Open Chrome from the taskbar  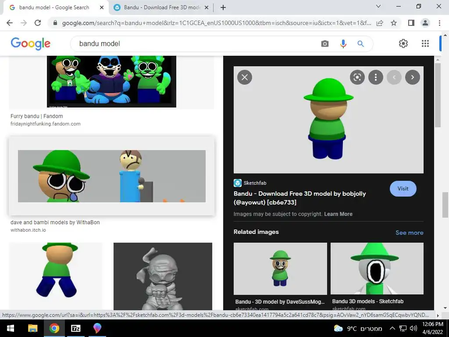54,328
